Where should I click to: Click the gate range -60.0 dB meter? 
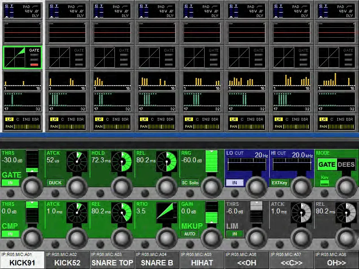211,161
